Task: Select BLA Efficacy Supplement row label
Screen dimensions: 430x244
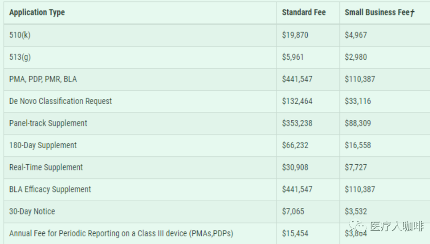Action: (50, 189)
